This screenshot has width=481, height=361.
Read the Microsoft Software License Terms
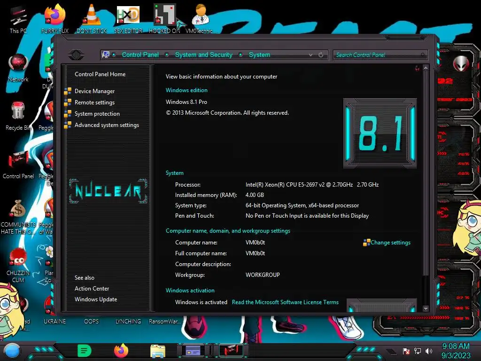pyautogui.click(x=285, y=302)
